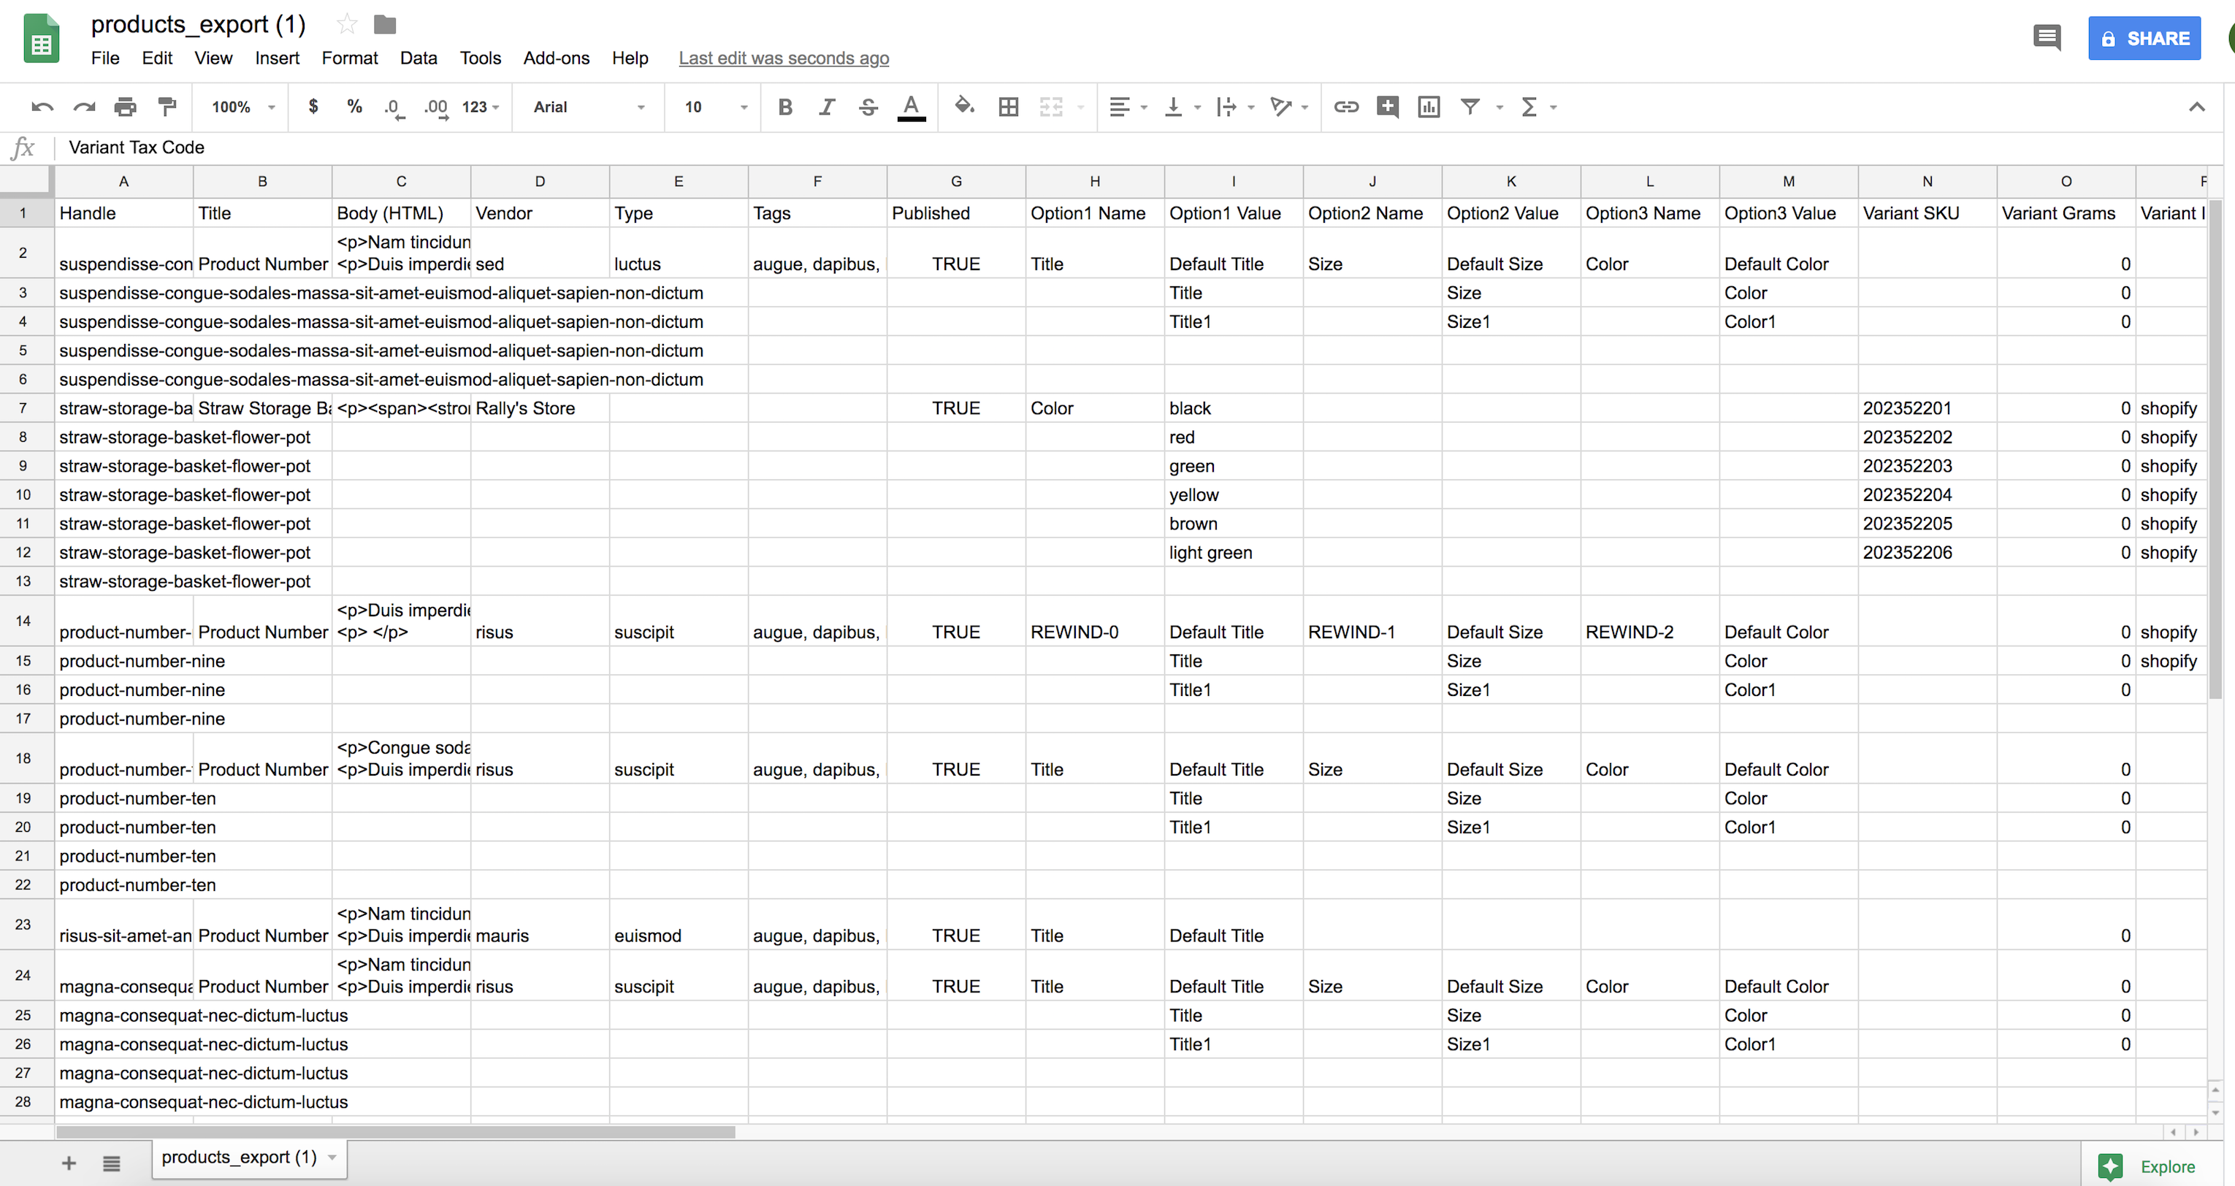Image resolution: width=2235 pixels, height=1186 pixels.
Task: Open the Data menu
Action: [x=419, y=58]
